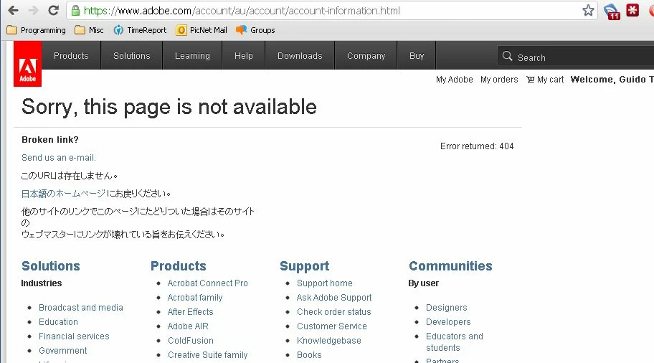
Task: Open the Support home link
Action: (325, 283)
